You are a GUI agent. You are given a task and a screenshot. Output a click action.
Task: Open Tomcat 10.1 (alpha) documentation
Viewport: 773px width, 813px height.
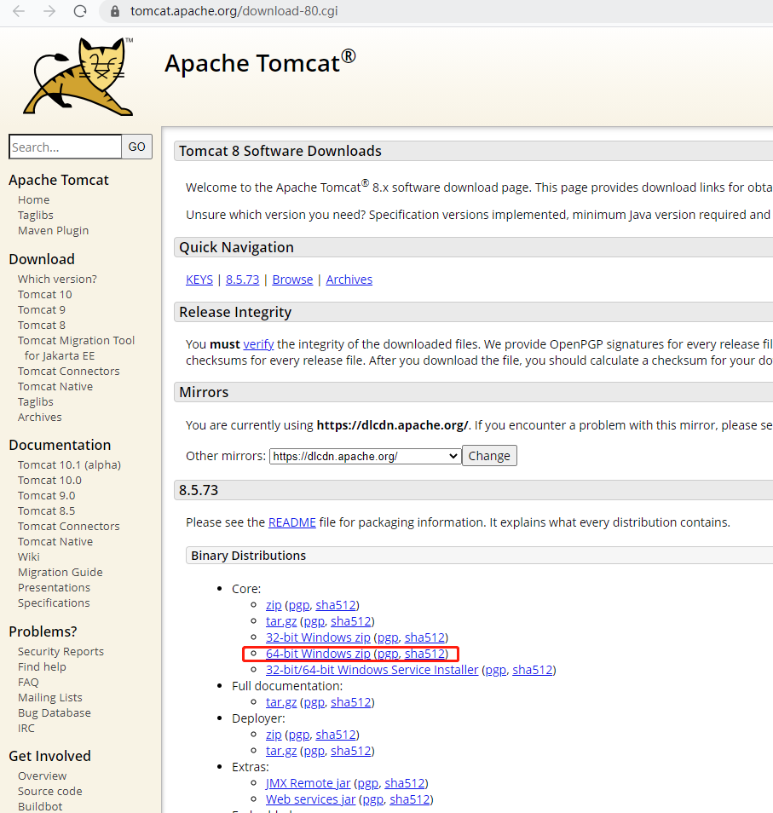(69, 465)
